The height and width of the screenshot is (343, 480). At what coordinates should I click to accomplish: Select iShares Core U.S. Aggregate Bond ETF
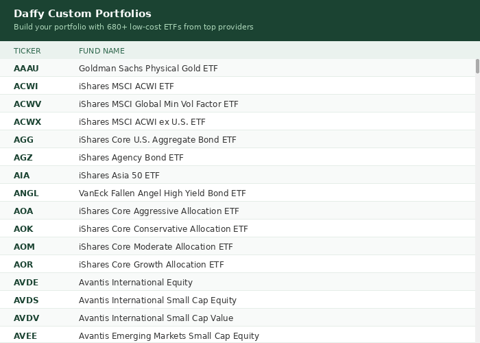157,140
